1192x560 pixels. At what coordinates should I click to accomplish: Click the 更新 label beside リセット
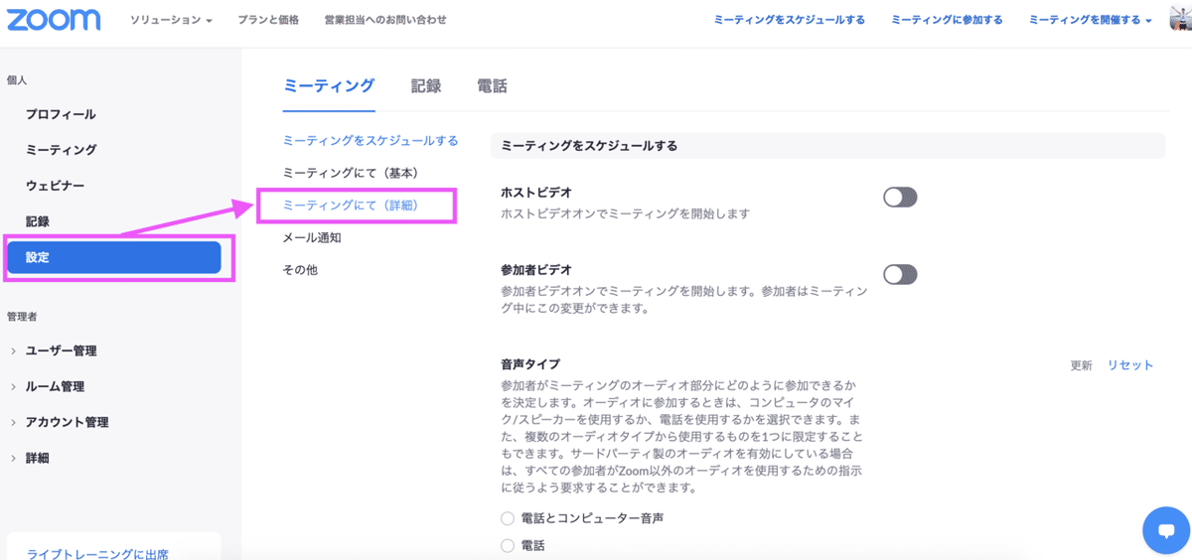click(1081, 365)
